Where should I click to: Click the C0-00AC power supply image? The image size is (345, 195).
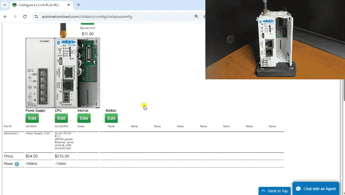coord(40,72)
